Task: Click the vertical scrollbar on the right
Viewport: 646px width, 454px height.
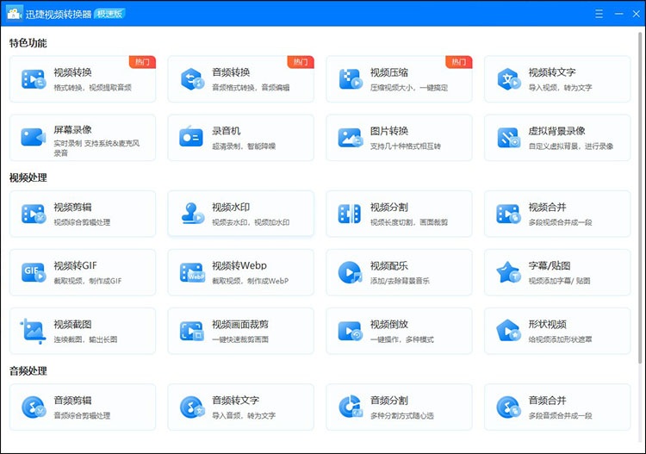Action: tap(640, 198)
